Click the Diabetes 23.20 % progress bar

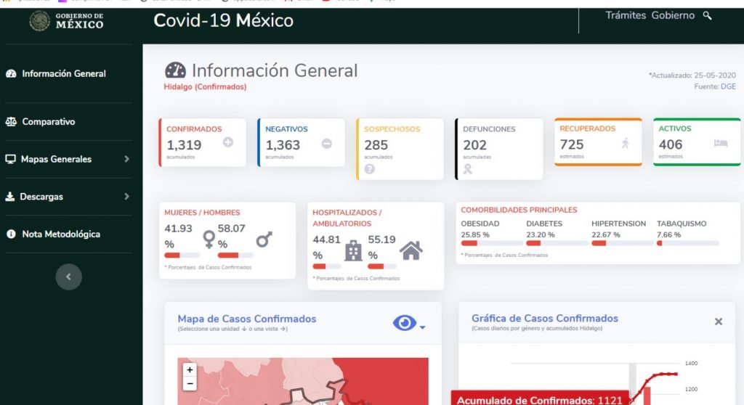(x=557, y=243)
